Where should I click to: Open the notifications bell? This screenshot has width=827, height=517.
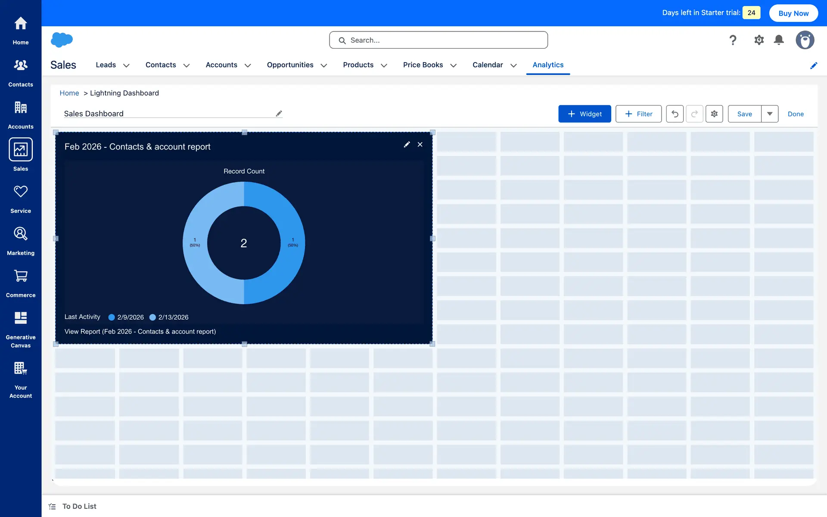[779, 40]
